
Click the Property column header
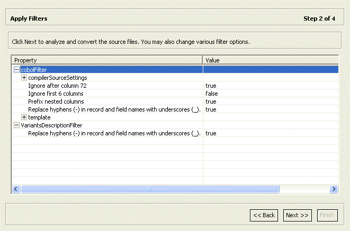[107, 60]
